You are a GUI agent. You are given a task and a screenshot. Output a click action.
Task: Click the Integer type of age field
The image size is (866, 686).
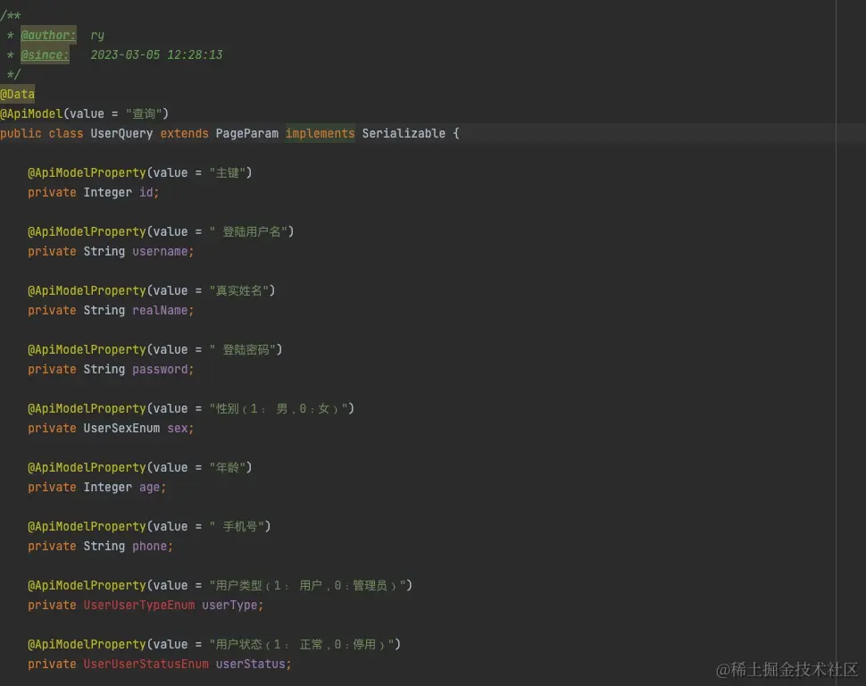pos(108,487)
